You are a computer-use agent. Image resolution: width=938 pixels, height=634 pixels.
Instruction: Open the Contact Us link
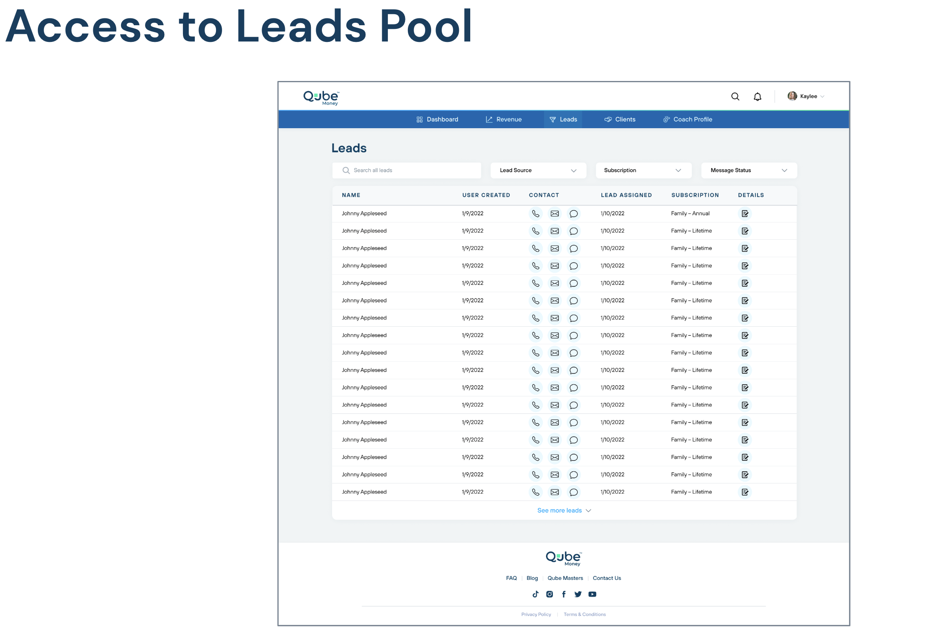click(607, 578)
